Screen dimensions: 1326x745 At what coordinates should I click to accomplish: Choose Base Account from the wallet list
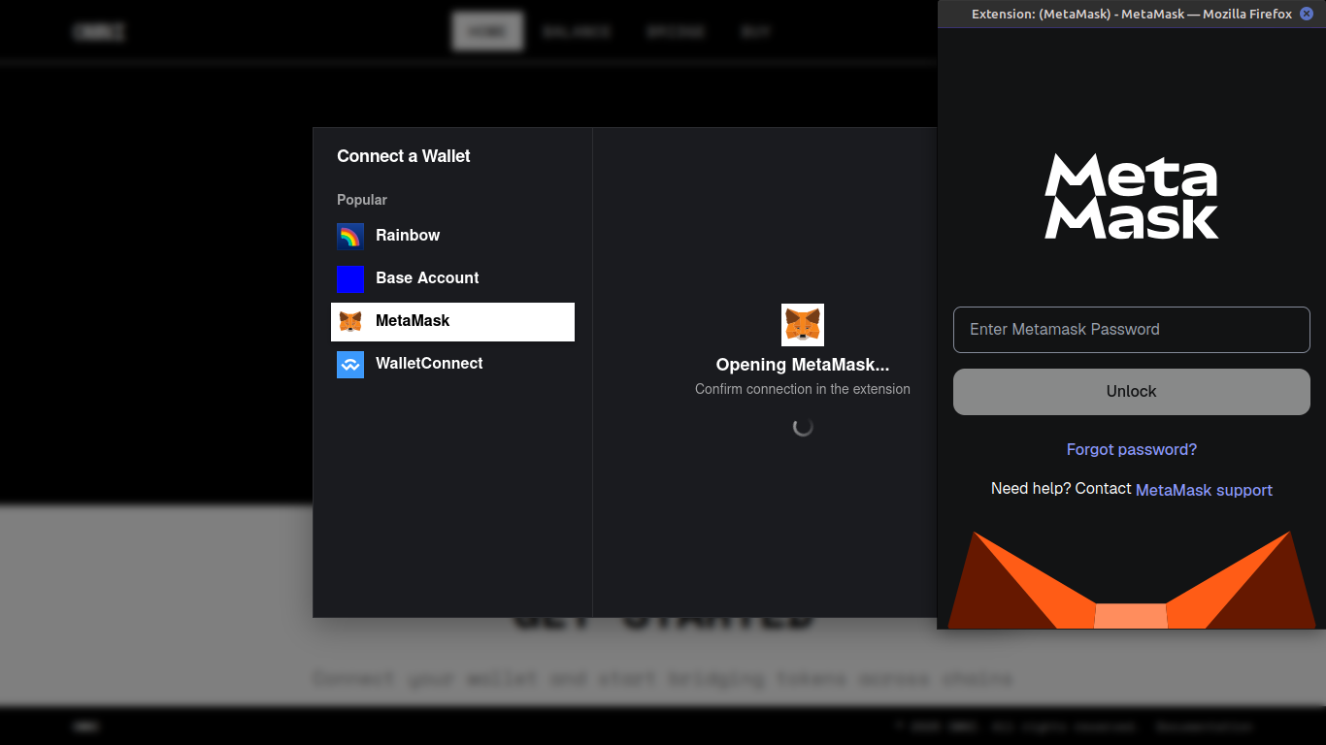click(x=452, y=278)
